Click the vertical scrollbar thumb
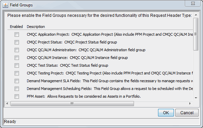This screenshot has height=128, width=203. [x=196, y=34]
